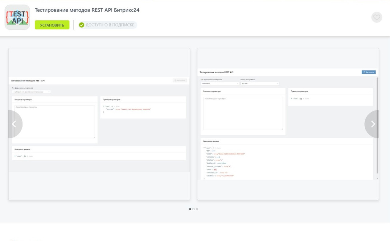390x241 pixels.
Task: Click blue Выполнить button in right screenshot
Action: (368, 72)
